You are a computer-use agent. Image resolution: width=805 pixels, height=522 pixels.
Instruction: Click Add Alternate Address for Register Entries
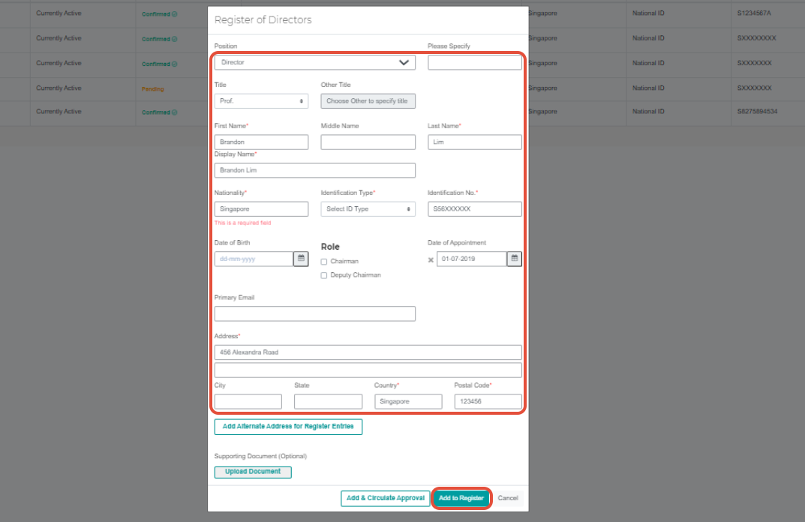click(x=288, y=426)
